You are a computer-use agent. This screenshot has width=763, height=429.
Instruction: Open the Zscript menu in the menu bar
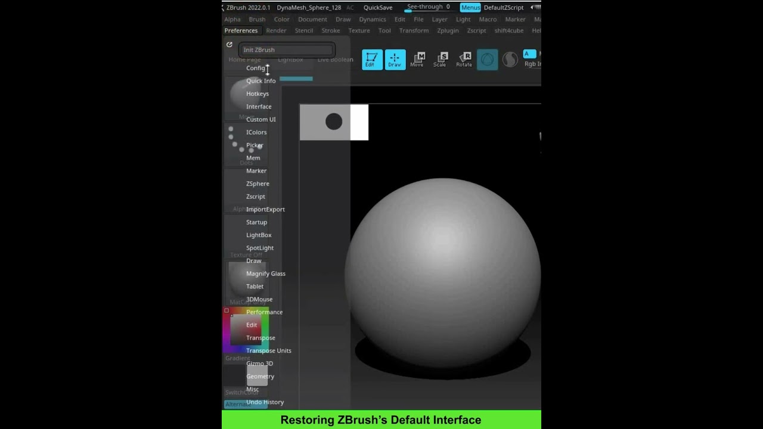pyautogui.click(x=476, y=30)
